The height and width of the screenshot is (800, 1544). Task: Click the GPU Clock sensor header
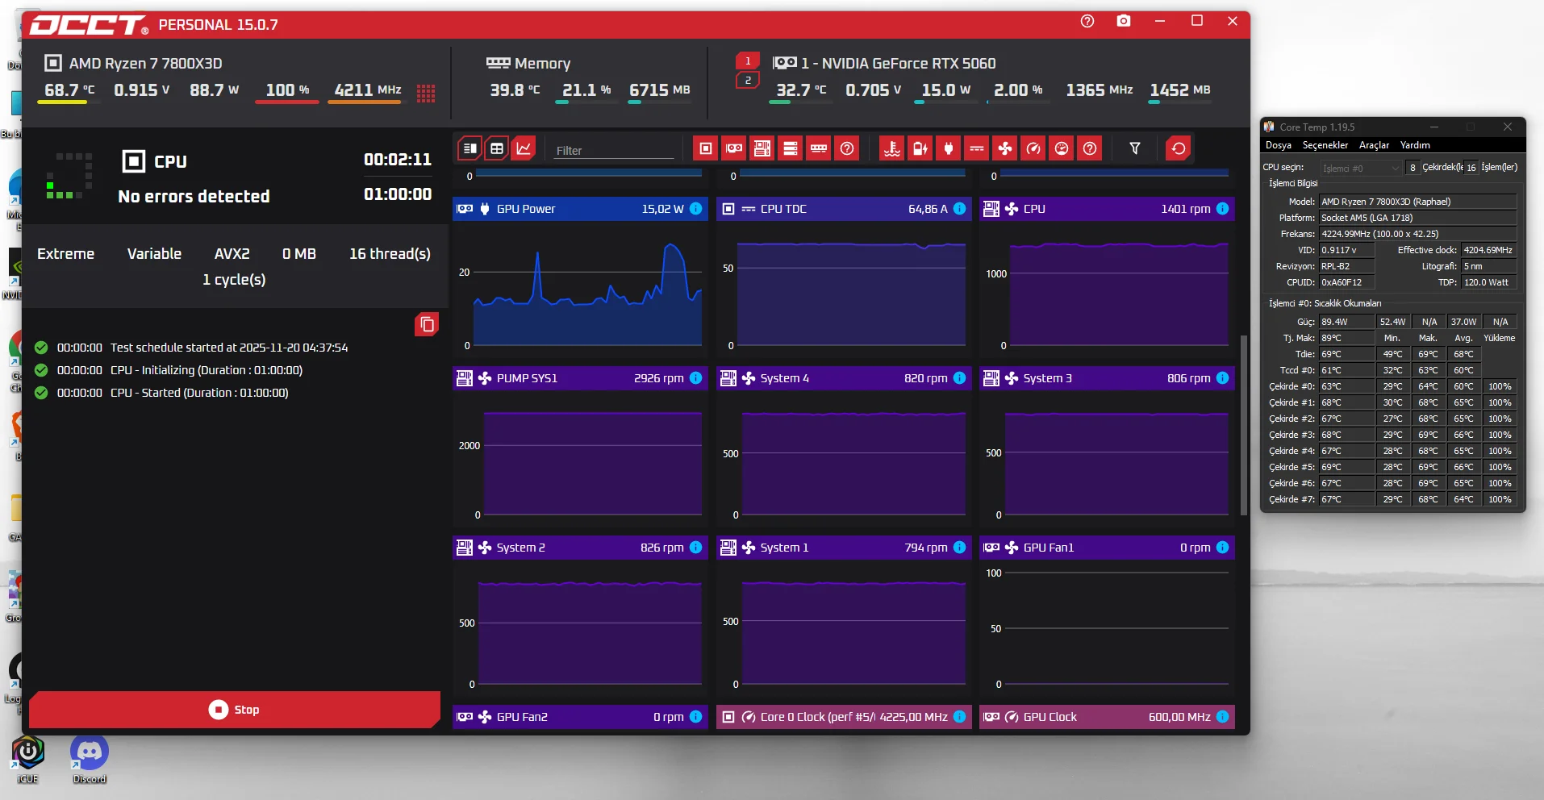tap(1107, 717)
